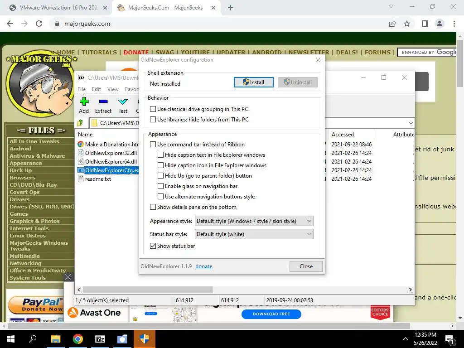Close OldNewExplorer dialog with Close button
The width and height of the screenshot is (464, 348).
(306, 266)
